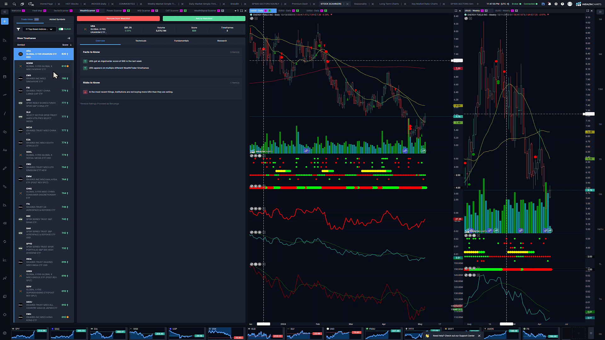The image size is (605, 340).
Task: Click the save layout floppy icon
Action: [543, 4]
